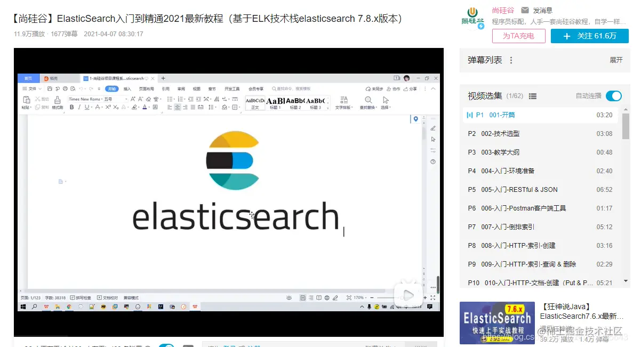Switch the 视频选集 list view icon
Image resolution: width=633 pixels, height=347 pixels.
[533, 96]
